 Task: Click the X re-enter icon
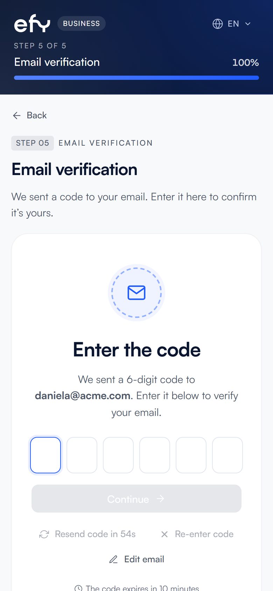pyautogui.click(x=164, y=534)
